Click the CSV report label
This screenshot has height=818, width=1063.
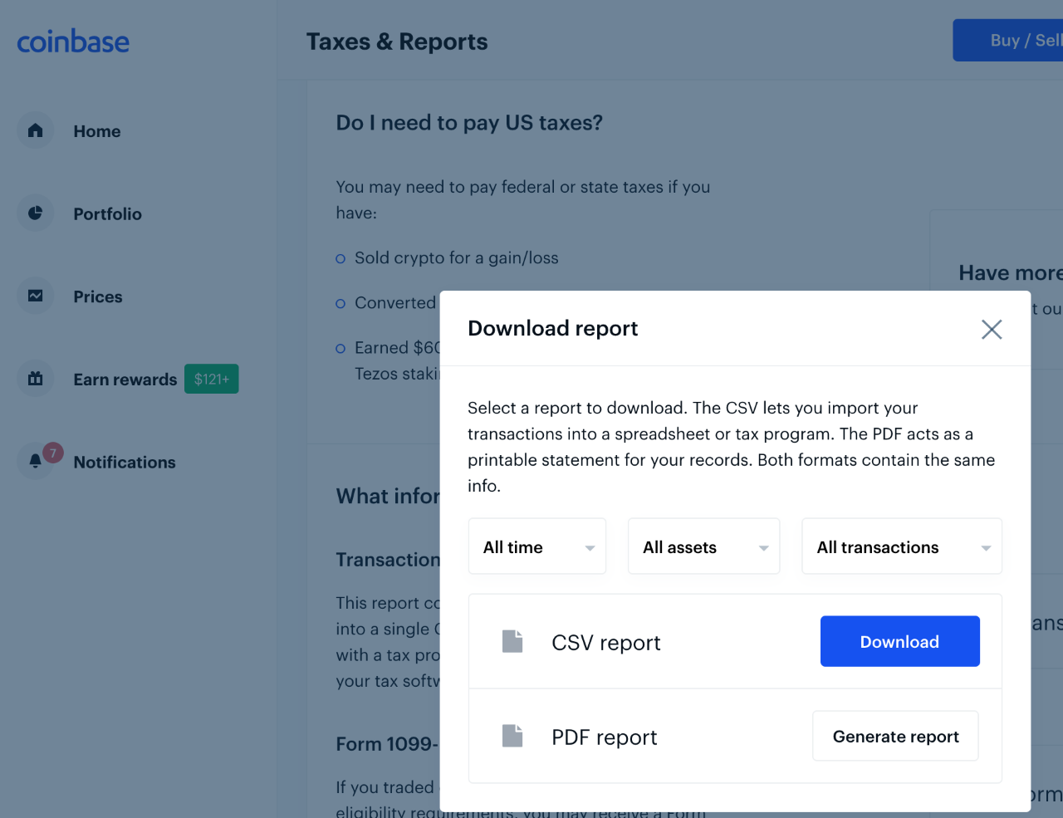[606, 643]
